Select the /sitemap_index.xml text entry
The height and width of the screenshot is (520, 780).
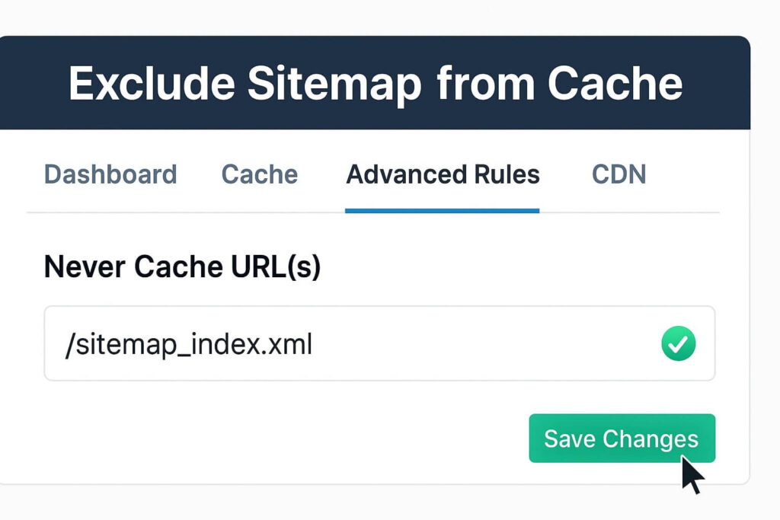point(188,344)
